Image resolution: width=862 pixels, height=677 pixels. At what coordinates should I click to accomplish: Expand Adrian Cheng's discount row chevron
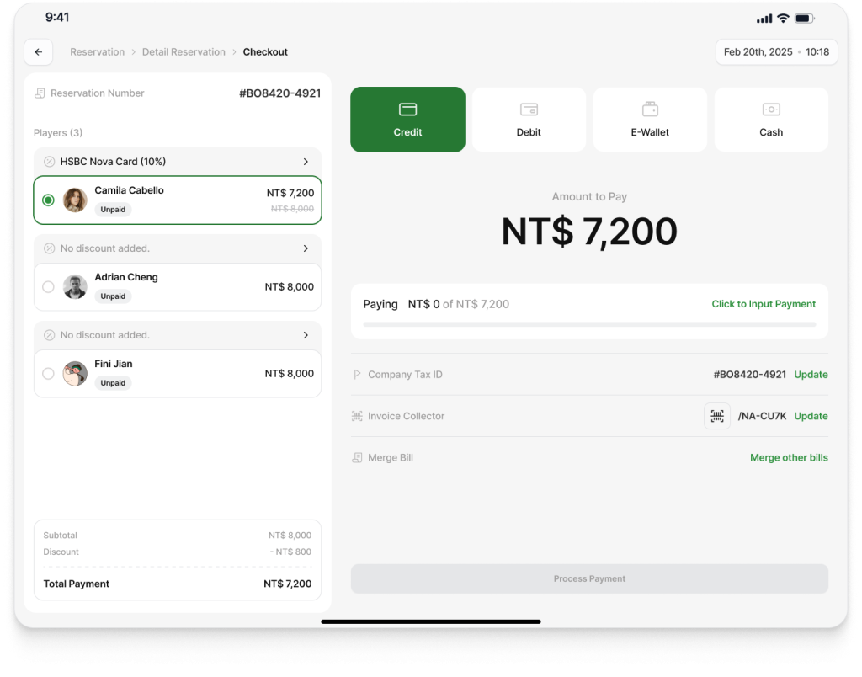coord(306,248)
